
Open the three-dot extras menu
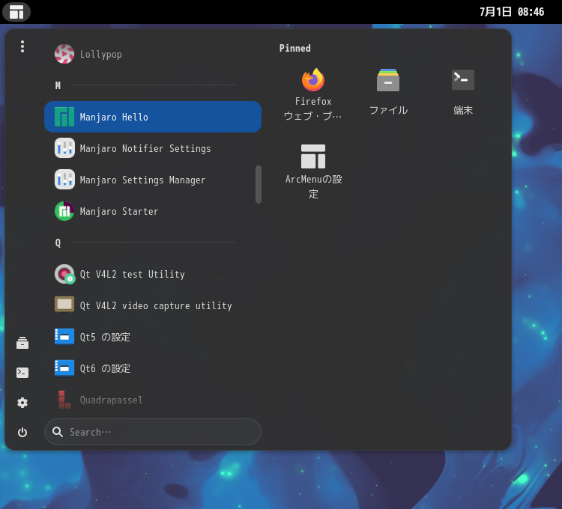tap(22, 46)
